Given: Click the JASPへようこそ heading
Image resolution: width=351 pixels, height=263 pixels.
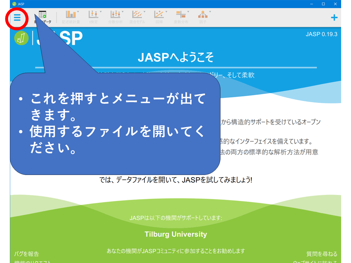Looking at the screenshot, I should 176,57.
